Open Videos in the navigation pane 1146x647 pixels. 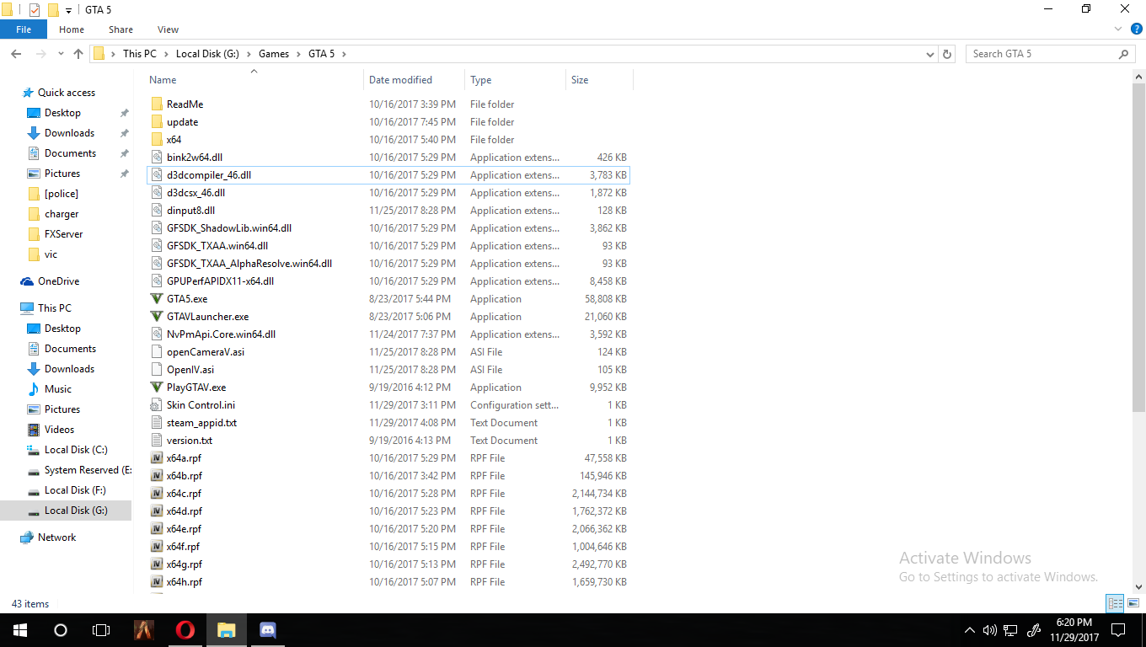click(x=59, y=430)
